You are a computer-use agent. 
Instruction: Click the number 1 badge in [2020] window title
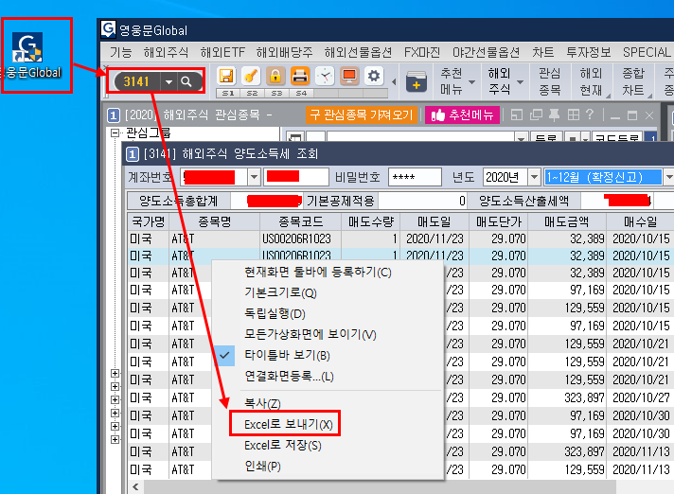pyautogui.click(x=113, y=115)
